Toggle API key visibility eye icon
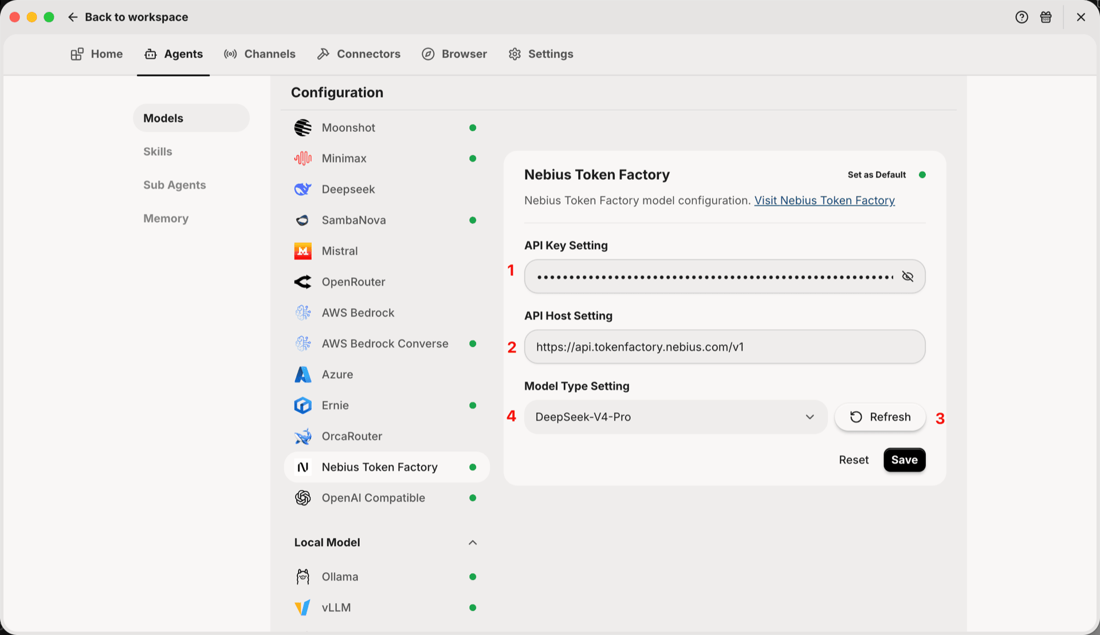1100x635 pixels. click(907, 277)
